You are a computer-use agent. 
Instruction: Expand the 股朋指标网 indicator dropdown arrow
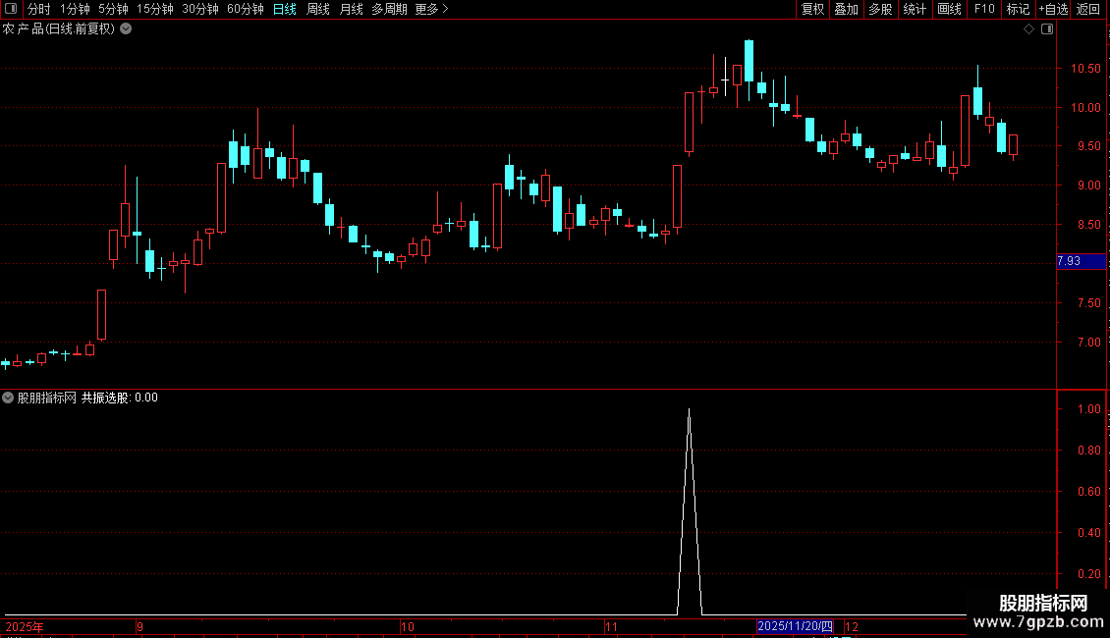(x=8, y=398)
